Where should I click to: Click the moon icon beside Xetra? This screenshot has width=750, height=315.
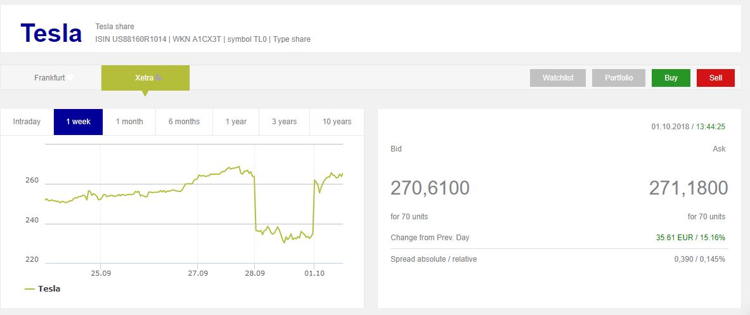click(x=158, y=77)
